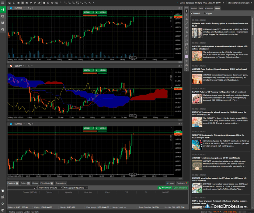This screenshot has width=254, height=213.
Task: Zoom in on the chart
Action: coord(31,3)
